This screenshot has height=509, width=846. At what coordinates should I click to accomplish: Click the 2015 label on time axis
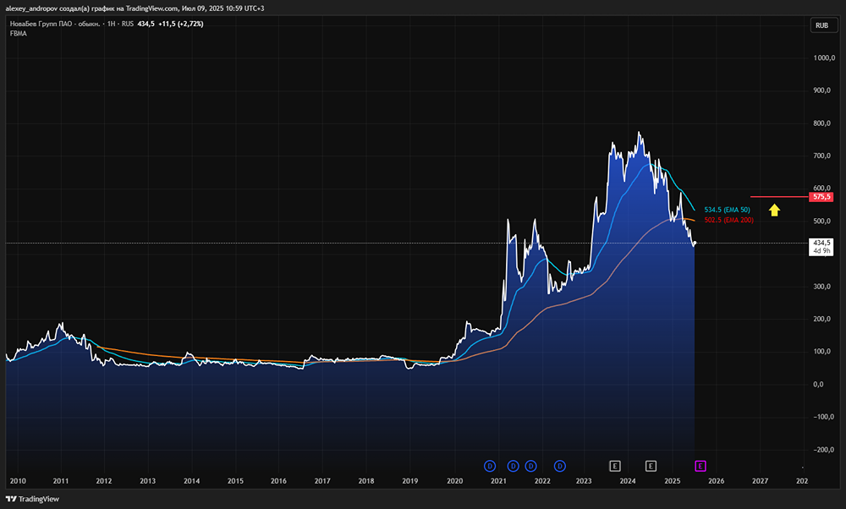235,480
